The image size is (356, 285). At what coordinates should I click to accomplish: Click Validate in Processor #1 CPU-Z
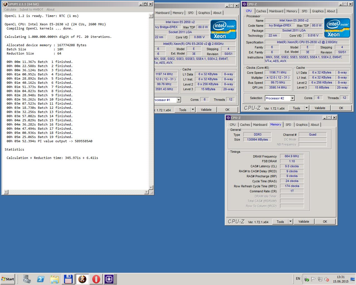(206, 110)
